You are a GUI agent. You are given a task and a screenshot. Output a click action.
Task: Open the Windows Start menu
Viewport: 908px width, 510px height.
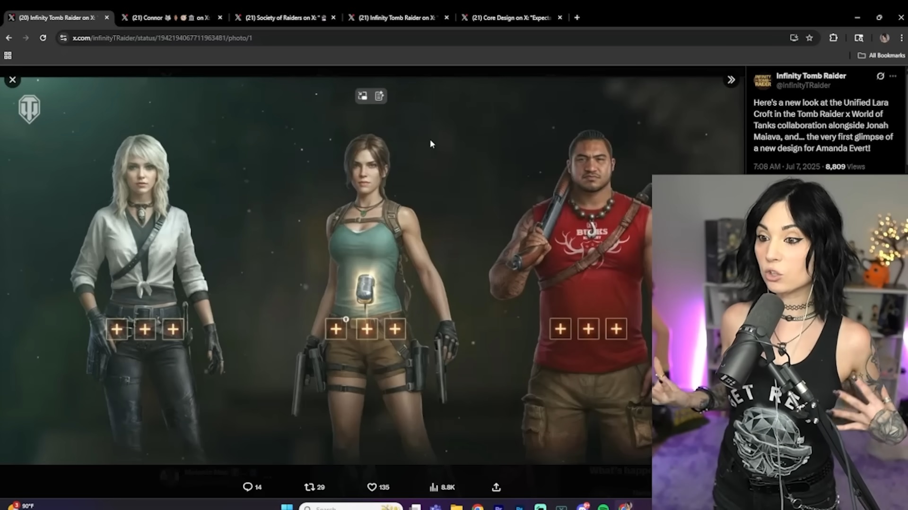click(287, 507)
